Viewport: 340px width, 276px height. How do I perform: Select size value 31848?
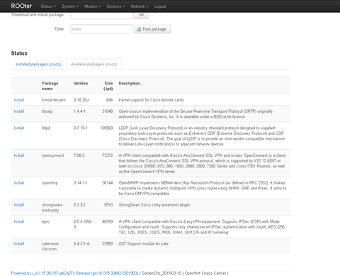pyautogui.click(x=108, y=111)
